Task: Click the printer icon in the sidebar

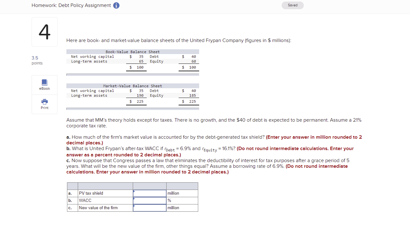Action: coord(44,102)
